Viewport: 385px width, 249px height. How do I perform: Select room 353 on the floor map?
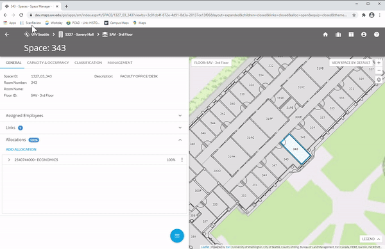(x=244, y=195)
